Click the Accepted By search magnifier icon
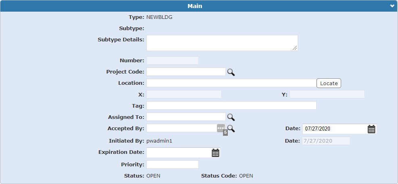Viewport: 398px width, 184px height. (231, 128)
